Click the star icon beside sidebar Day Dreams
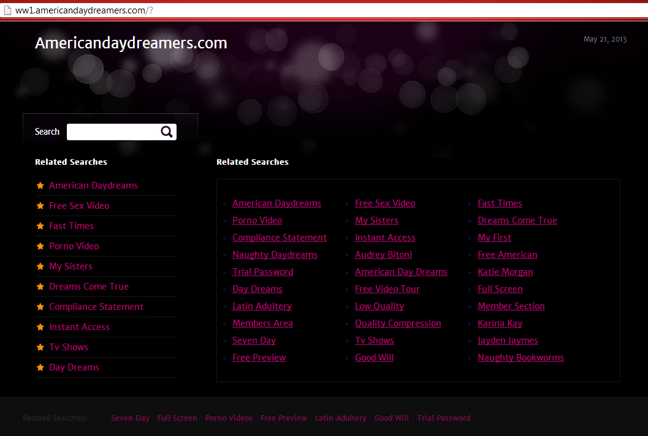Screen dimensions: 648x436 pyautogui.click(x=40, y=367)
